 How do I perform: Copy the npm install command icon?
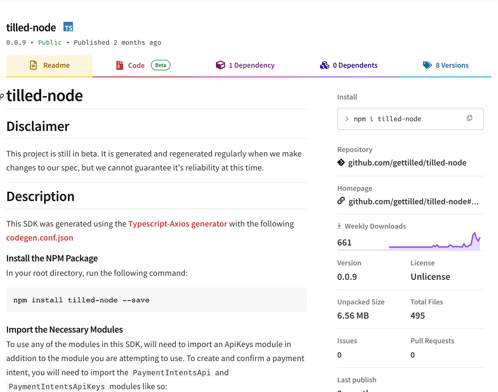pyautogui.click(x=469, y=118)
